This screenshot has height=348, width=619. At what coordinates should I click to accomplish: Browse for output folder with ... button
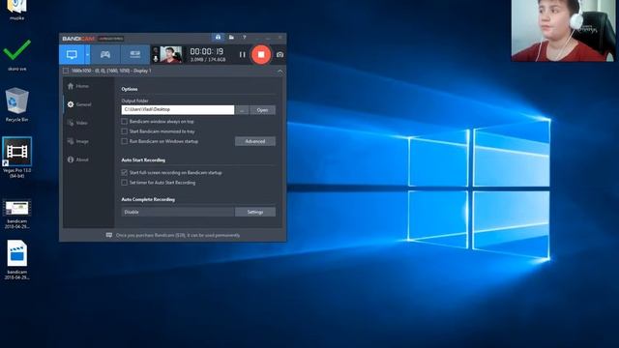pos(242,110)
